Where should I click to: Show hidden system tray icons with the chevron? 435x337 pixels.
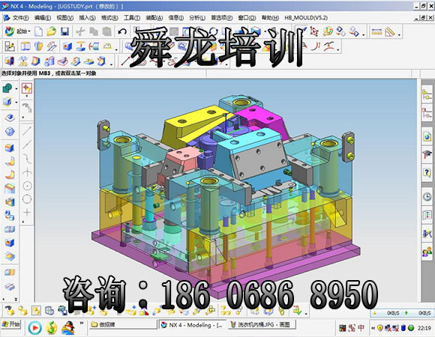pos(373,328)
